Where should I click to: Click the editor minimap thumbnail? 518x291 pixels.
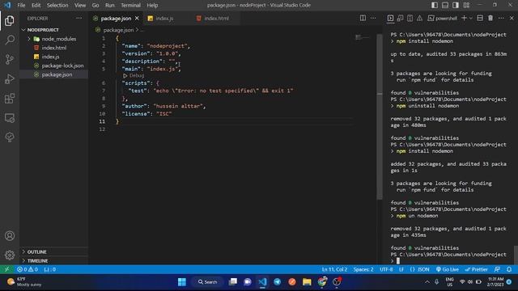[x=363, y=37]
